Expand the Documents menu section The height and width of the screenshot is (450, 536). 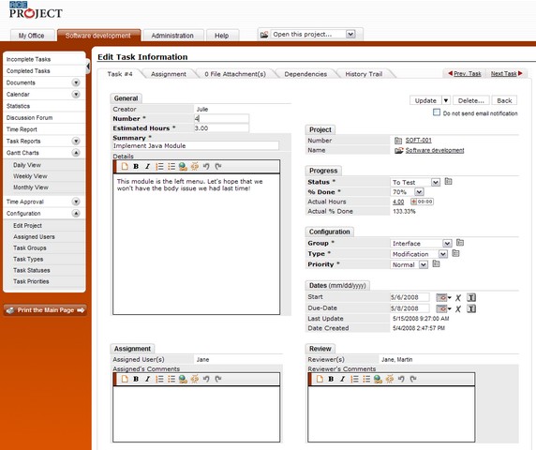click(x=76, y=82)
